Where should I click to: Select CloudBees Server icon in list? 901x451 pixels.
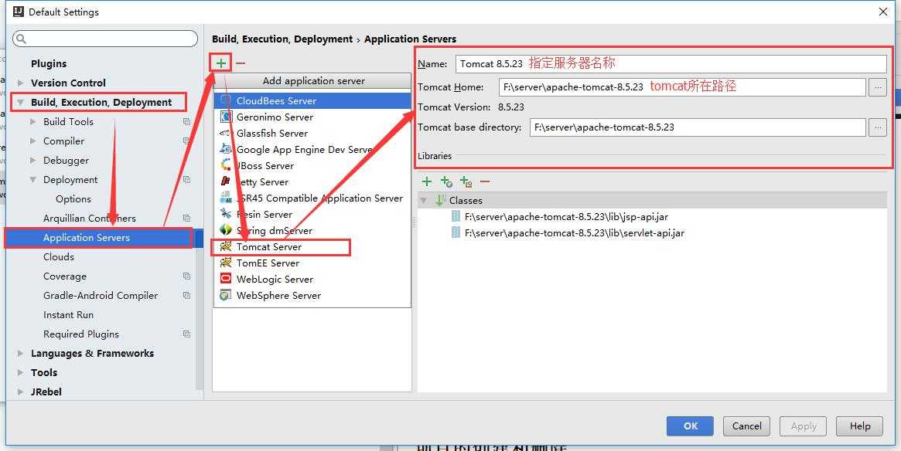point(226,100)
